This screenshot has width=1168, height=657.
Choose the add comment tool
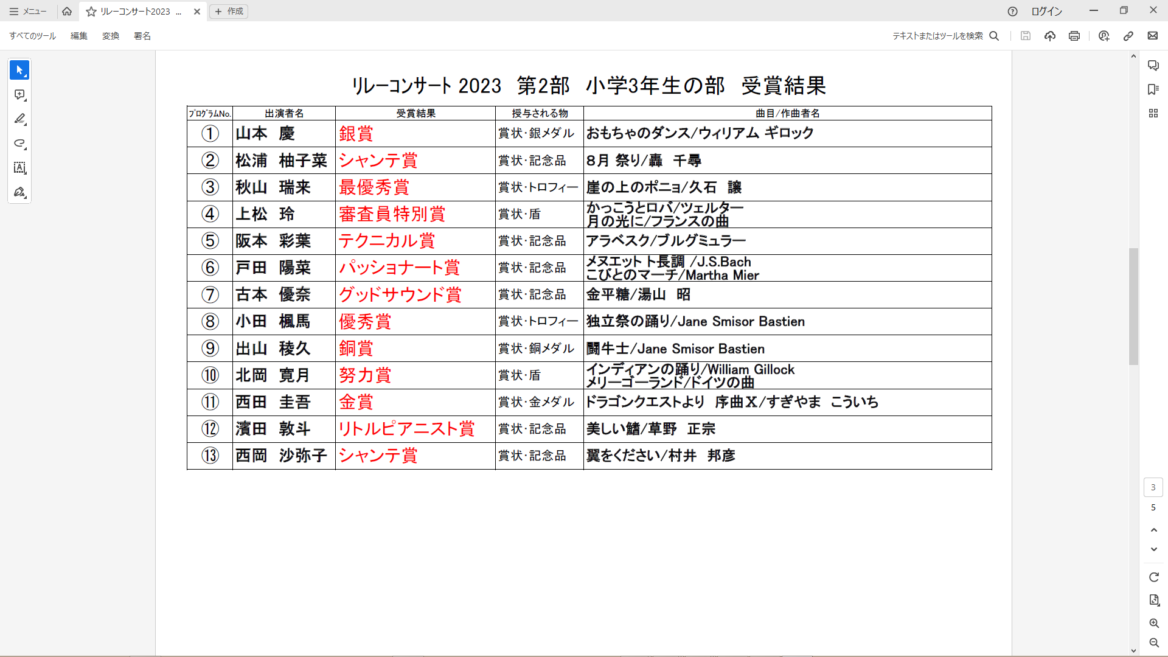[19, 95]
